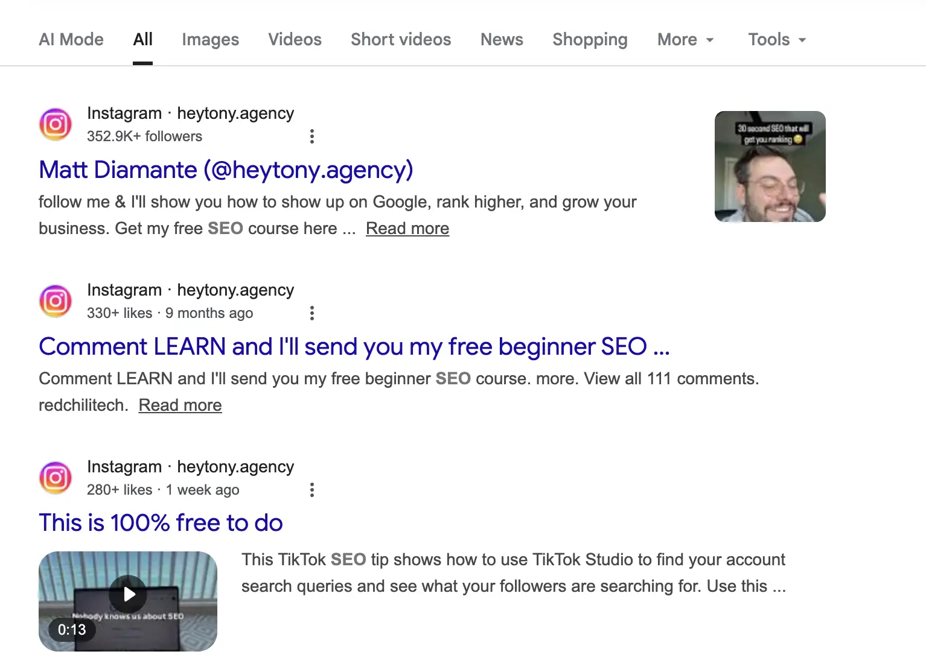Expand the More search categories dropdown
Screen dimensions: 926x666
pos(685,39)
